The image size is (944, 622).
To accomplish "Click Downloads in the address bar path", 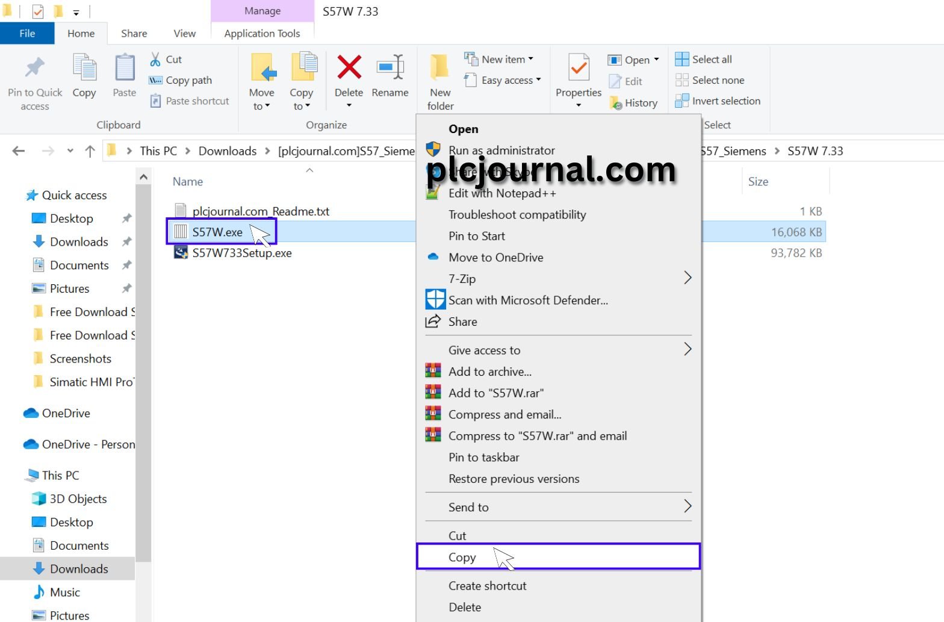I will click(228, 151).
